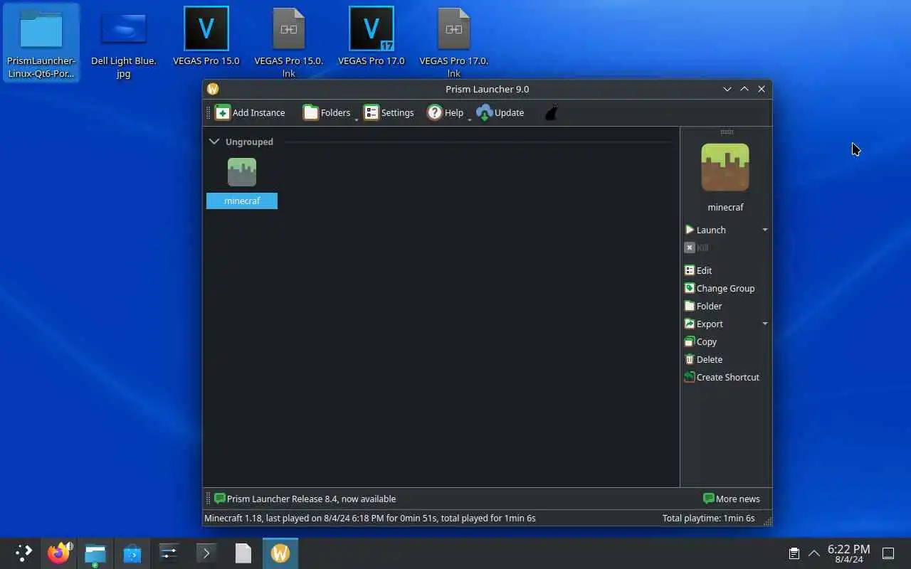Image resolution: width=911 pixels, height=569 pixels.
Task: Click the More news button
Action: coord(731,499)
